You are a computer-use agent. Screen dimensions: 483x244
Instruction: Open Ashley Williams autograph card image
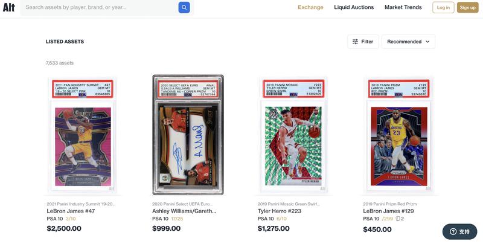pyautogui.click(x=188, y=135)
